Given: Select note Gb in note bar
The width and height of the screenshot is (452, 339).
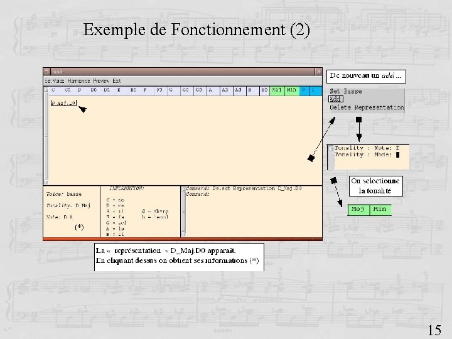Looking at the screenshot, I should [186, 90].
